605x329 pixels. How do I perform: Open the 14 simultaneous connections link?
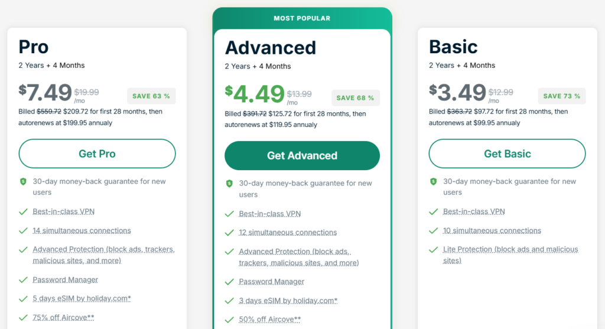(x=82, y=230)
